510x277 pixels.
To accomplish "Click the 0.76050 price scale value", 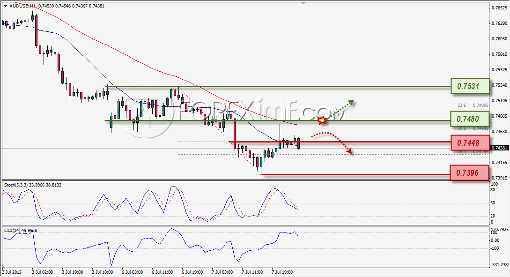I will pyautogui.click(x=500, y=39).
